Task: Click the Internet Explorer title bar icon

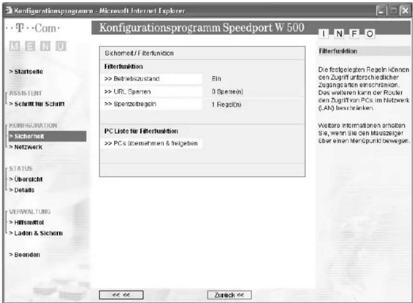Action: [9, 11]
